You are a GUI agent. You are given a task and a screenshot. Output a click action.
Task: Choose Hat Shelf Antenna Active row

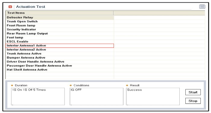(60, 70)
